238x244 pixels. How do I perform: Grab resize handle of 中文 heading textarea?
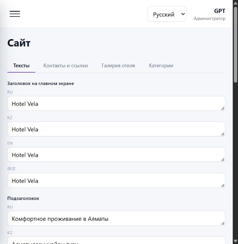coord(223,185)
